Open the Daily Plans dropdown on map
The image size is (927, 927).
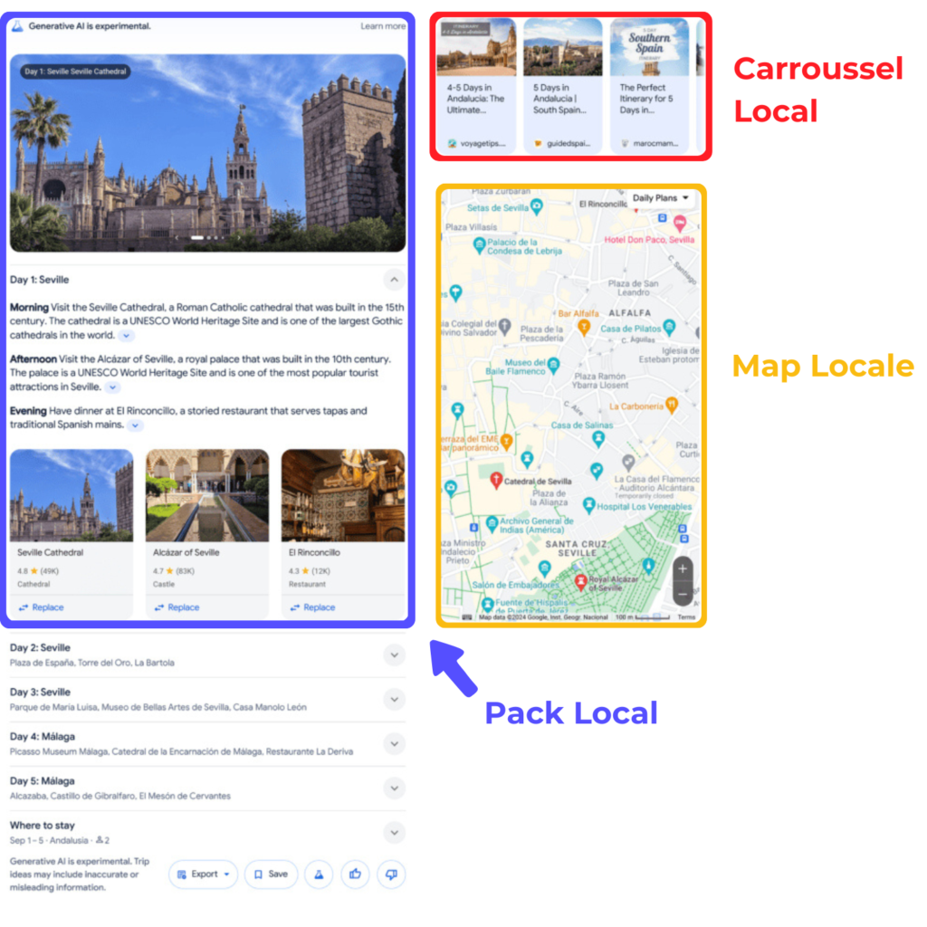[x=660, y=198]
